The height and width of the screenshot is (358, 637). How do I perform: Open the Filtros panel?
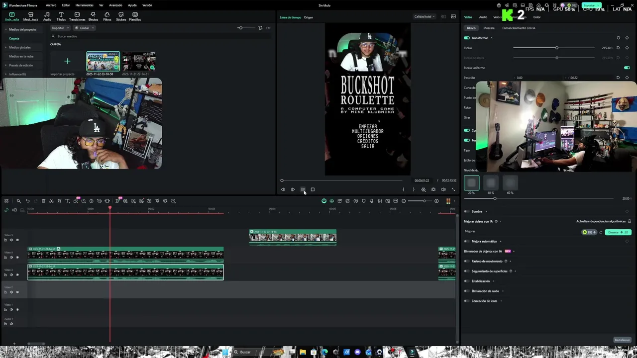[x=107, y=16]
